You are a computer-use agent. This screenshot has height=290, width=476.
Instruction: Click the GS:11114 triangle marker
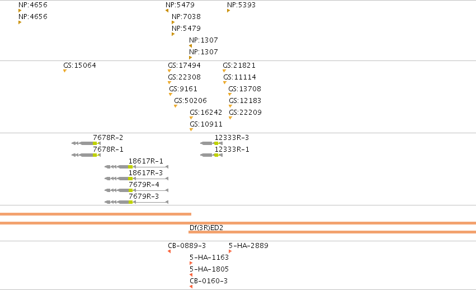(225, 83)
